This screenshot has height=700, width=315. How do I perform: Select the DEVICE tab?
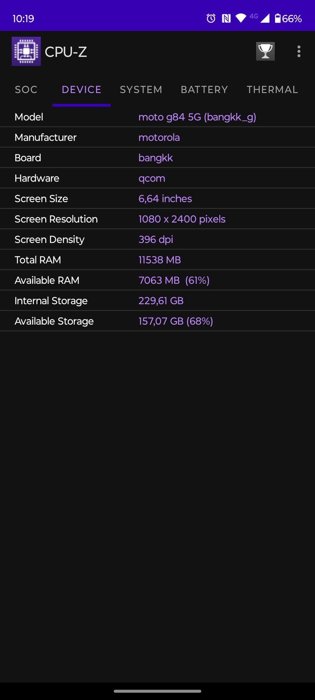pos(82,90)
